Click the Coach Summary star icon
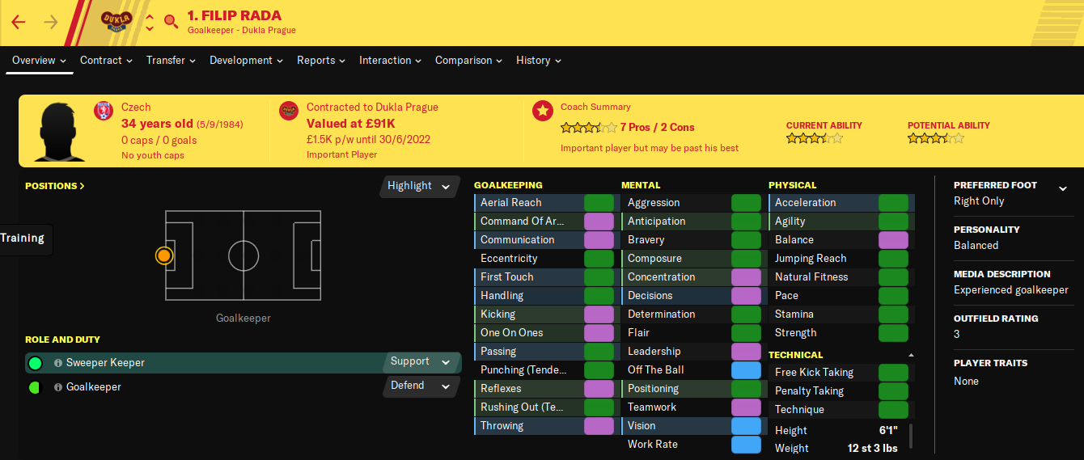The height and width of the screenshot is (460, 1084). click(543, 111)
